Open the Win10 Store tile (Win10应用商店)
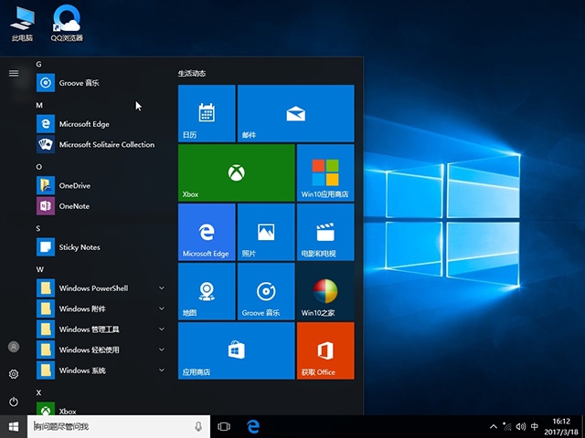 click(324, 172)
